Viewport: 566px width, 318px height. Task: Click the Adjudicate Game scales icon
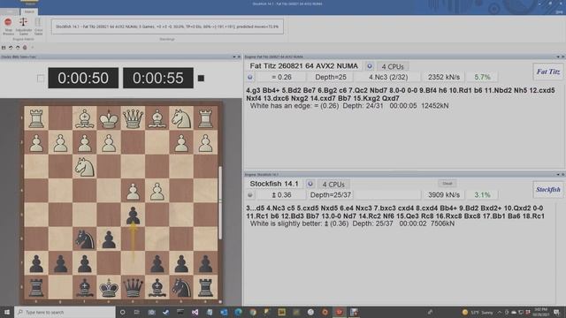tap(23, 22)
